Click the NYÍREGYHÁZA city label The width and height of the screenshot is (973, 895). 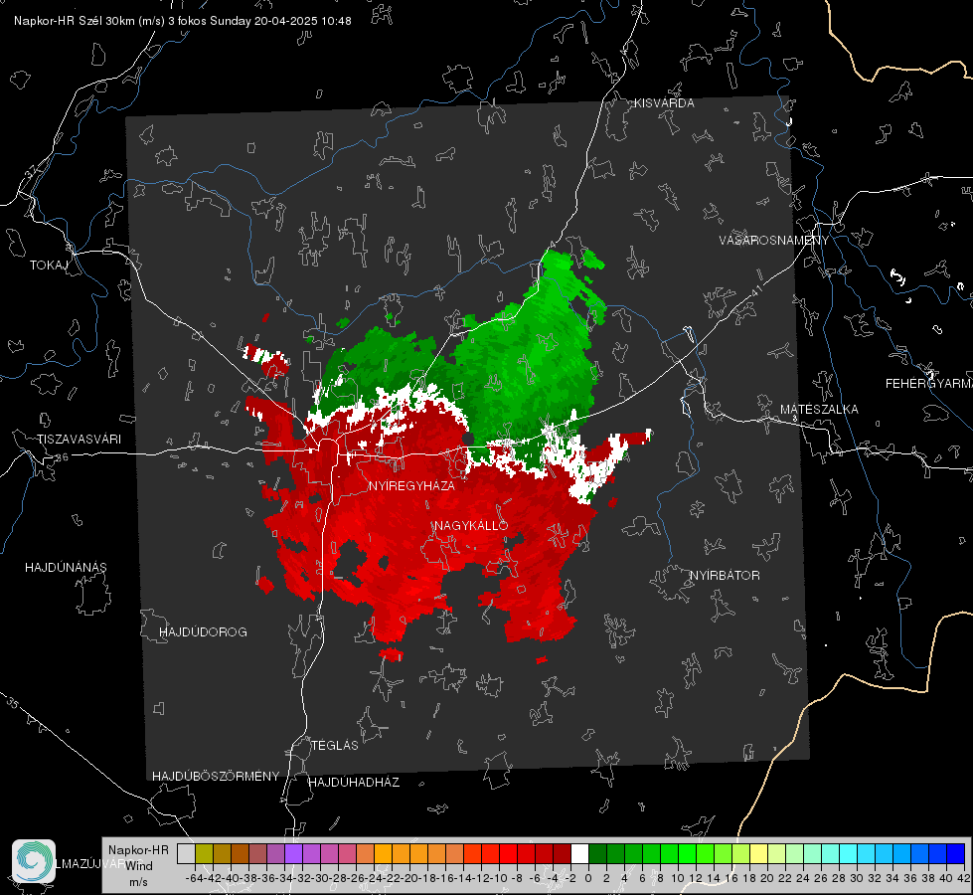(x=411, y=485)
